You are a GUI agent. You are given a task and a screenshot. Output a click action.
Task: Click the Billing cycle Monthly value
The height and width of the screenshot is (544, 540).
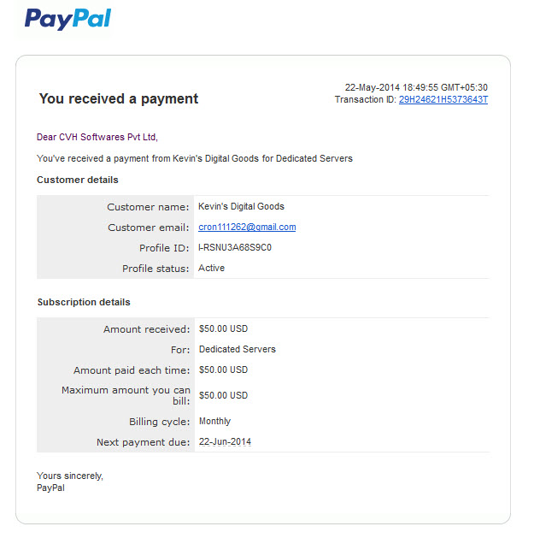coord(214,421)
